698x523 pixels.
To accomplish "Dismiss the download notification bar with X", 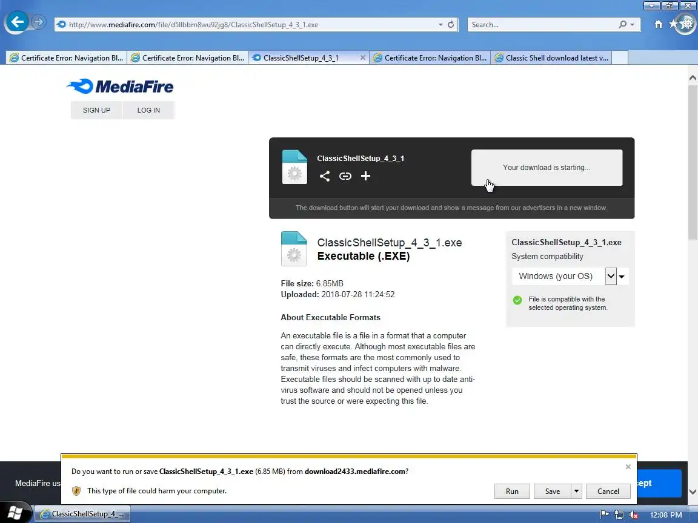I will tap(628, 467).
